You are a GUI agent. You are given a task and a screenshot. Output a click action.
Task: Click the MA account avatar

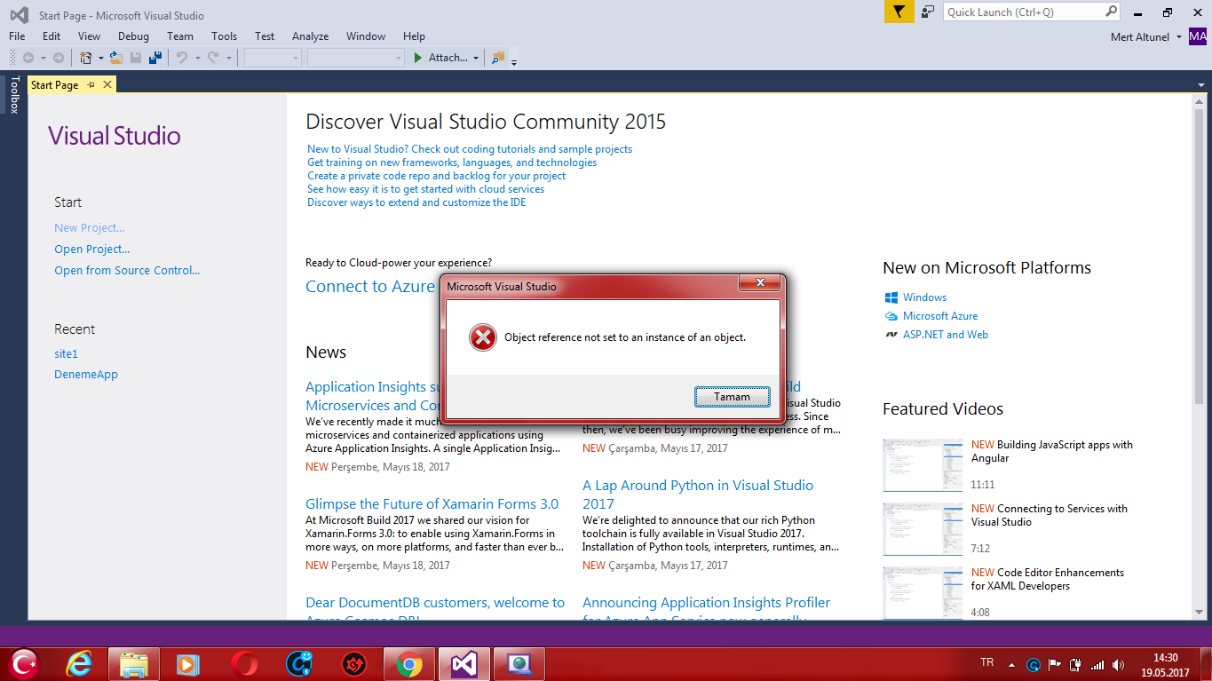click(x=1198, y=36)
